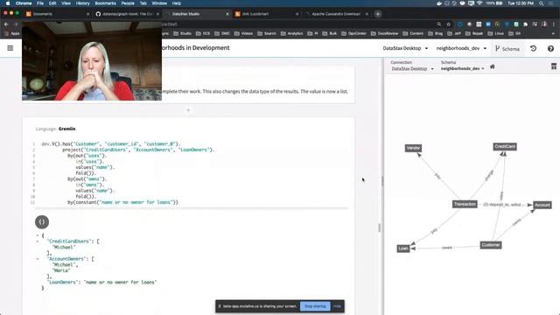Open the Bookmarks menu
This screenshot has height=315, width=560.
105,3
